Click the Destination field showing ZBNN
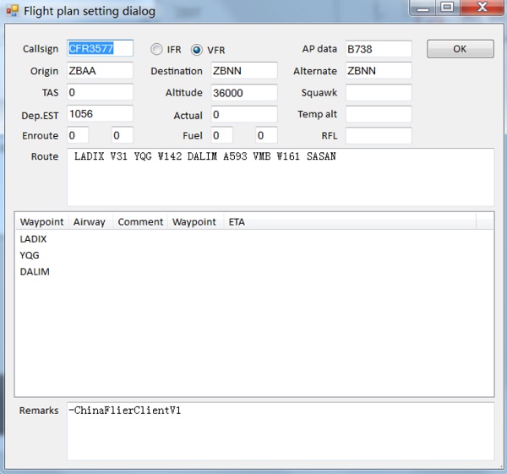The image size is (507, 474). coord(244,70)
